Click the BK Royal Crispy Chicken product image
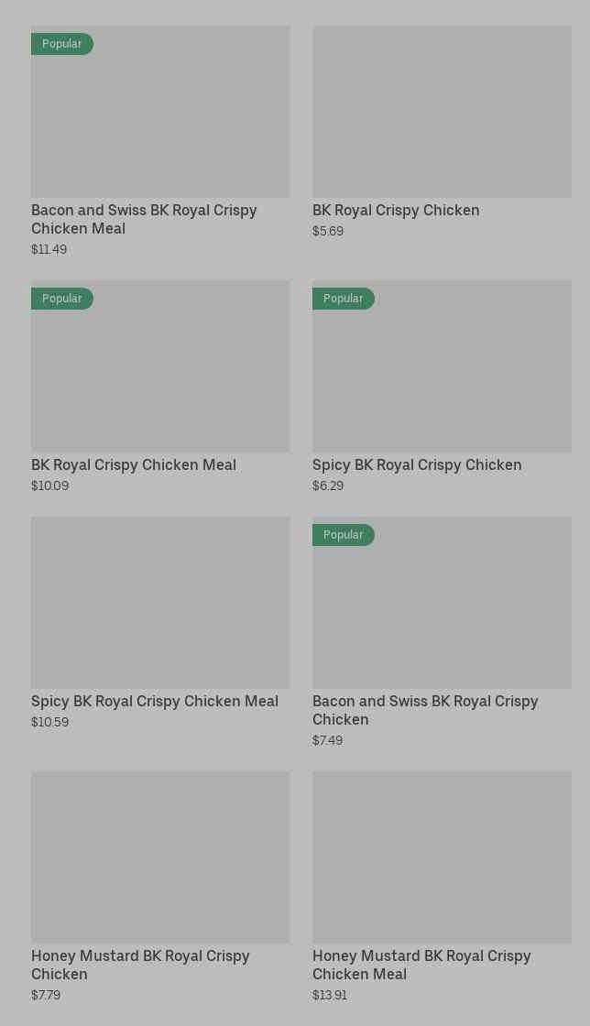The image size is (590, 1026). point(442,111)
